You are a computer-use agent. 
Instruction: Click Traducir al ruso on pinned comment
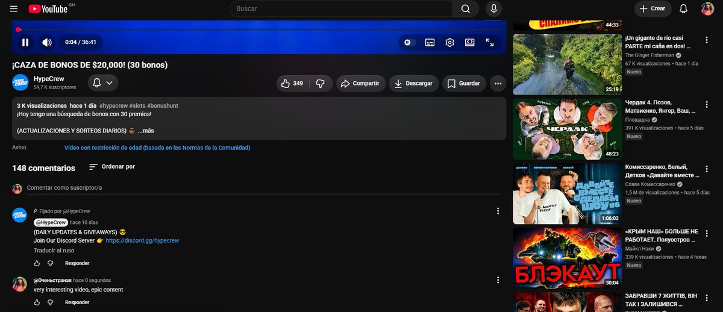[x=54, y=250]
